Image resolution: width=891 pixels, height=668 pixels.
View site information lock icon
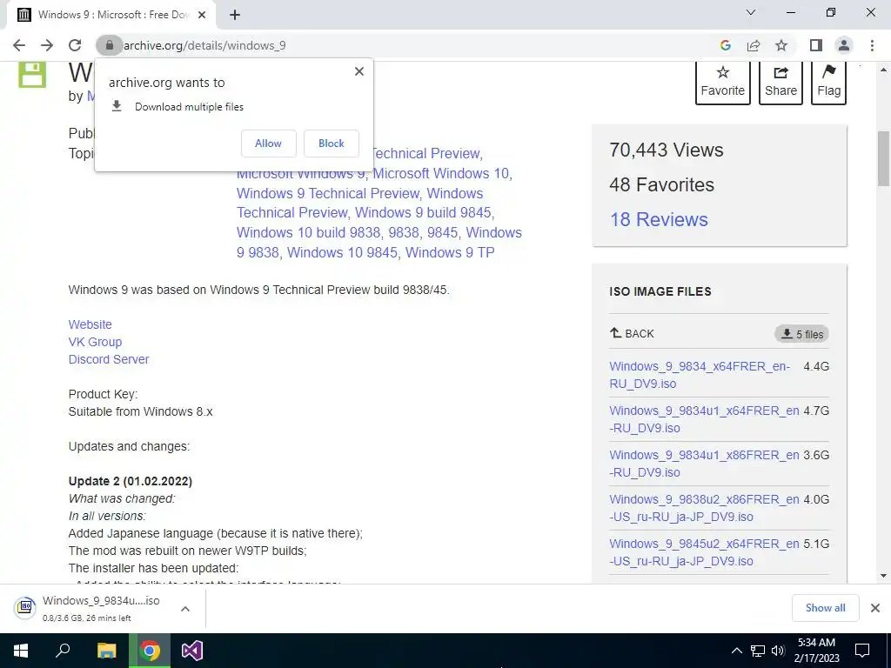pyautogui.click(x=109, y=45)
